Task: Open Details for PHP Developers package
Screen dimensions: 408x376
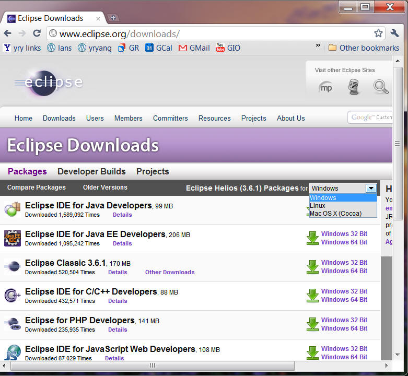Action: coord(118,330)
